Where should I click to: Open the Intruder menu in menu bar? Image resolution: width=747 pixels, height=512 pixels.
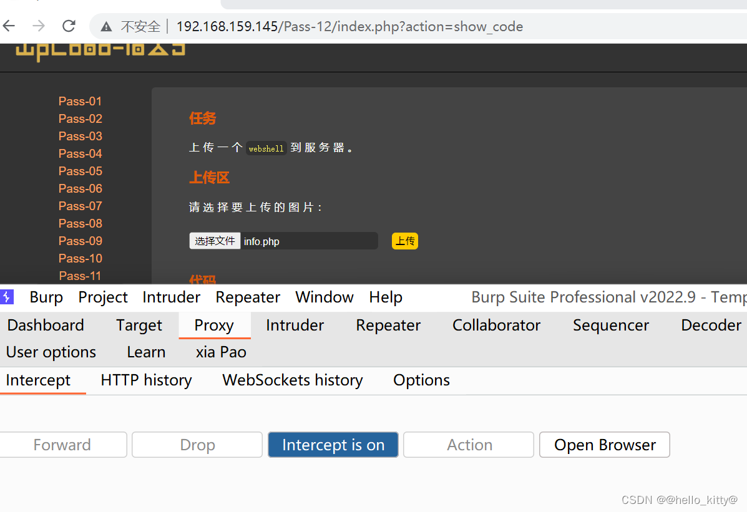pyautogui.click(x=171, y=297)
